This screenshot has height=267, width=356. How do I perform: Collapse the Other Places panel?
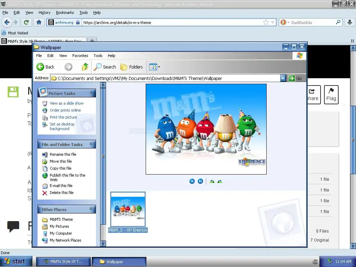click(x=91, y=209)
